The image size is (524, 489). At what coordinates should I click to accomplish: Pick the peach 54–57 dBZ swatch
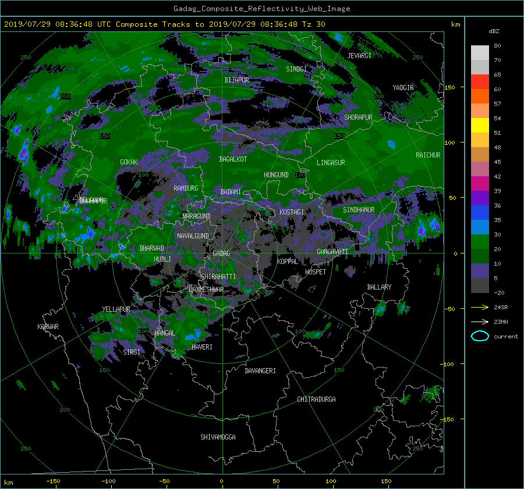point(480,111)
